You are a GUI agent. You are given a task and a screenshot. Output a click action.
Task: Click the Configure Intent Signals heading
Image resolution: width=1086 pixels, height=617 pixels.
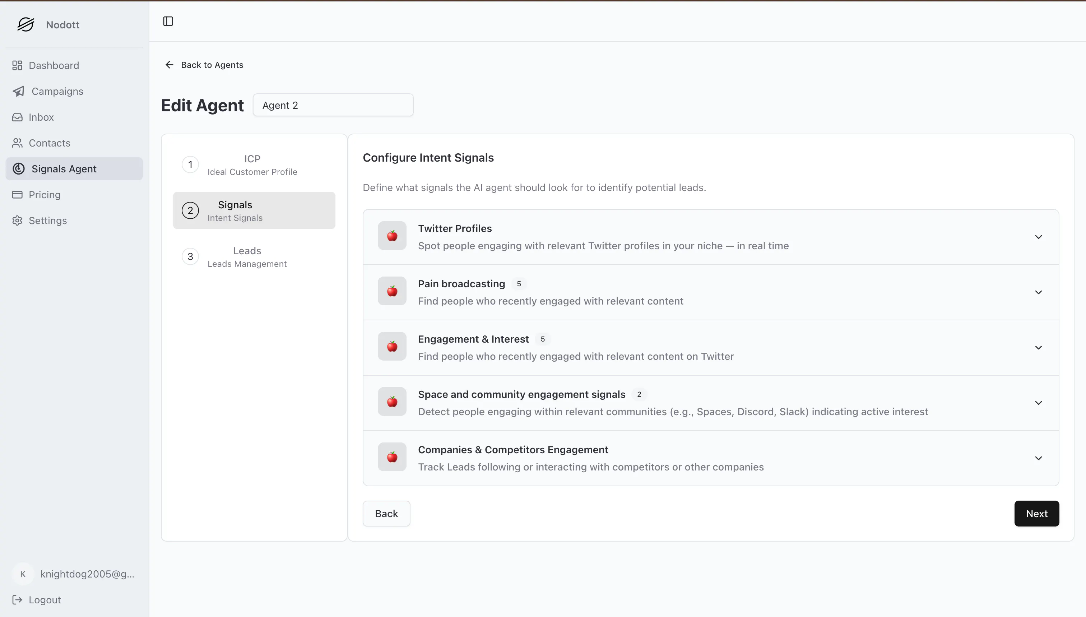tap(428, 158)
